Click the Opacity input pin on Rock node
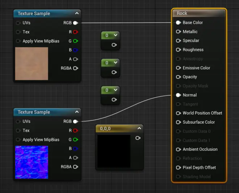The image size is (239, 193). [178, 77]
